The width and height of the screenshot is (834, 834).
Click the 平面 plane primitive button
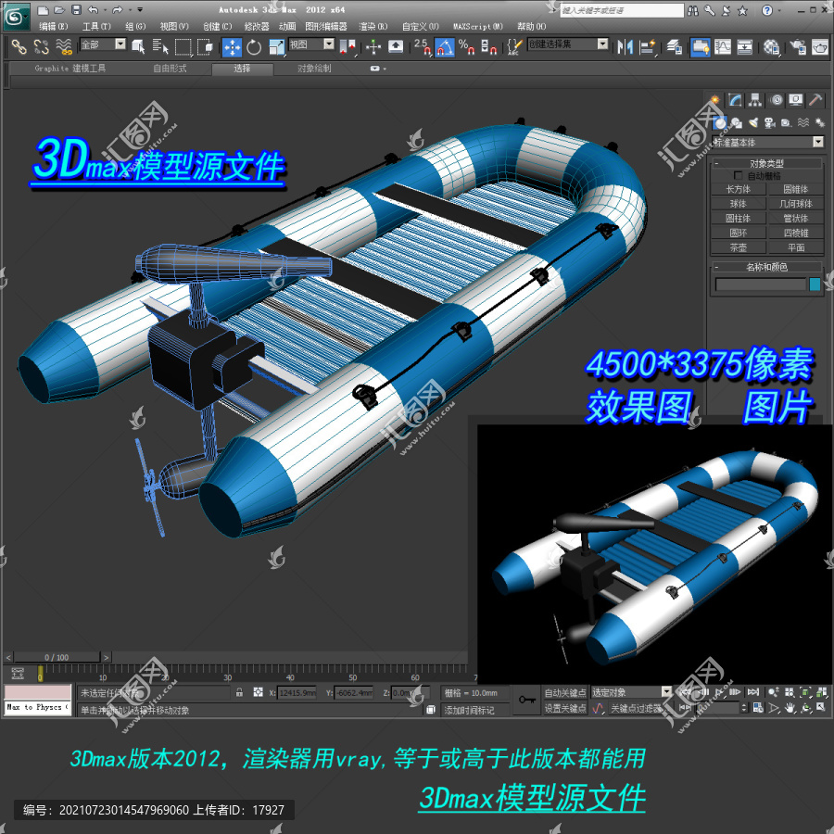click(796, 247)
